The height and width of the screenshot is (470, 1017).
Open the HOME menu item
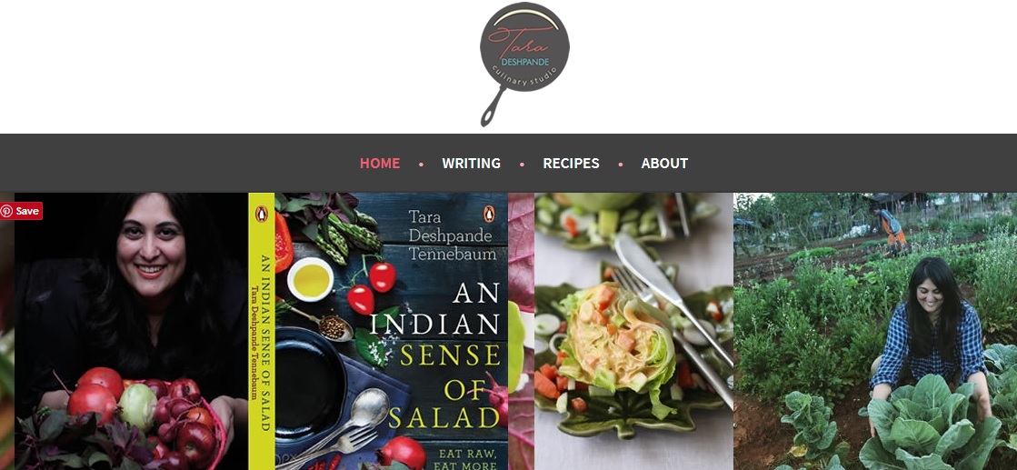coord(380,163)
